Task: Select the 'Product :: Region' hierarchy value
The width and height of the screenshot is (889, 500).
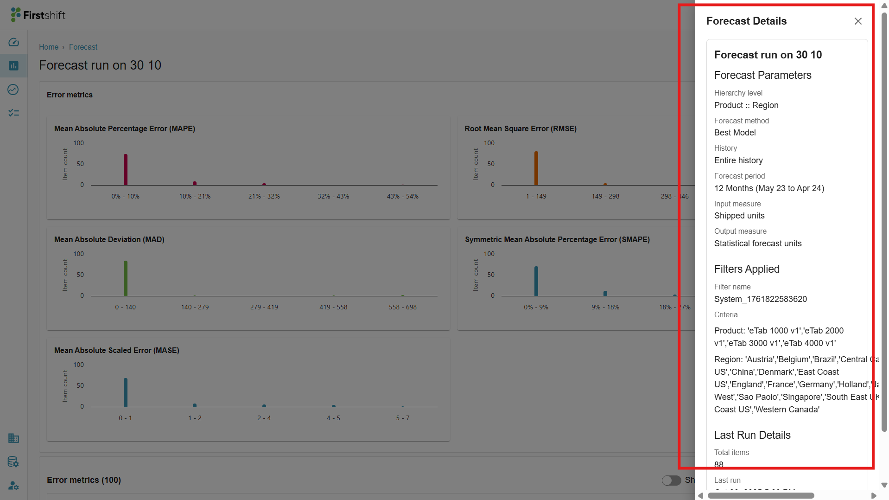Action: point(746,105)
